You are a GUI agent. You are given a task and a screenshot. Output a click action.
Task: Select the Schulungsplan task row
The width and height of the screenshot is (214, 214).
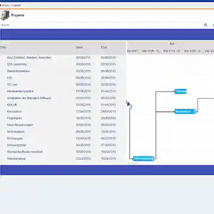tap(63, 145)
